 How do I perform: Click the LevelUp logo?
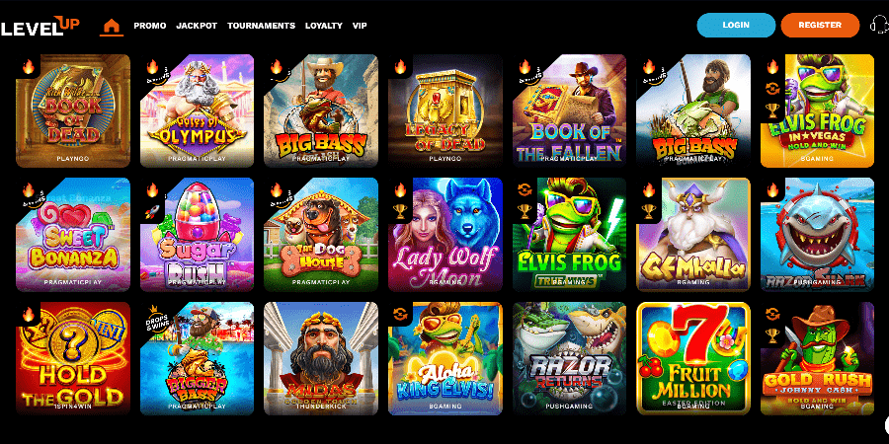pyautogui.click(x=40, y=26)
